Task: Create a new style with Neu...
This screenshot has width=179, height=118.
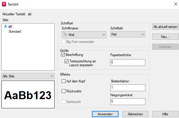Action: (165, 37)
